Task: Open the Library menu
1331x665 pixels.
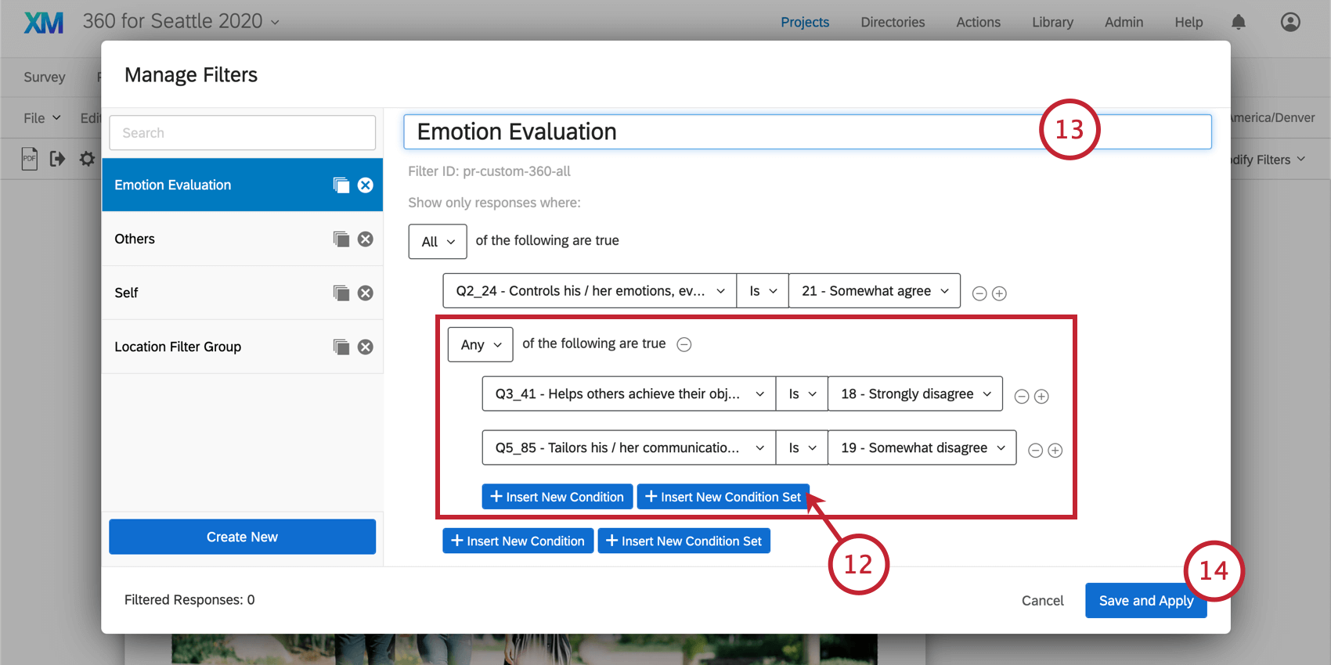Action: [x=1052, y=22]
